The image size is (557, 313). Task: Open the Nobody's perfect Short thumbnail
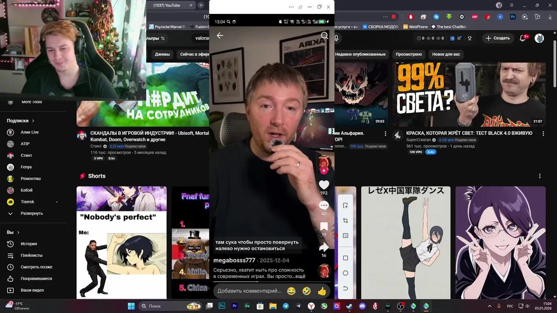point(121,243)
